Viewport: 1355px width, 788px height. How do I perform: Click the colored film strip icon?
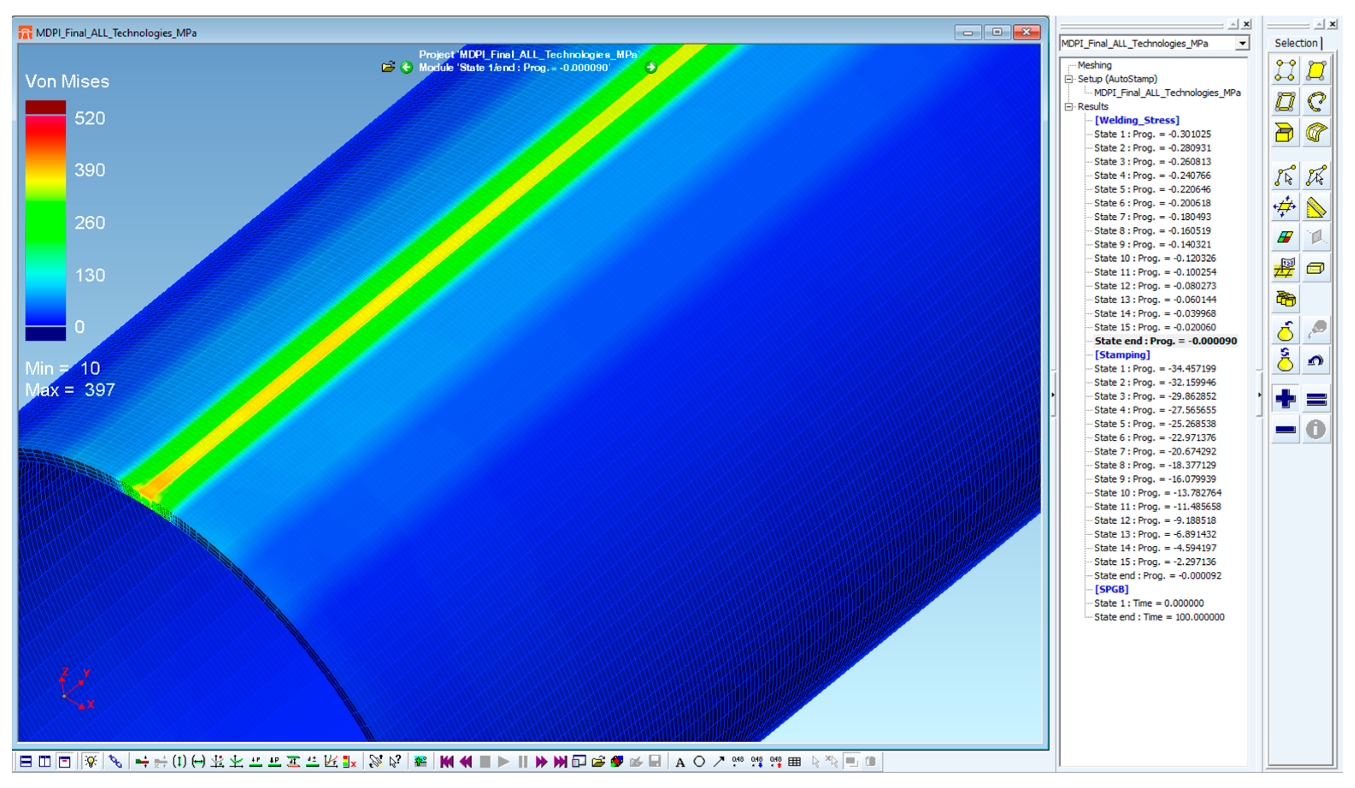[x=617, y=762]
